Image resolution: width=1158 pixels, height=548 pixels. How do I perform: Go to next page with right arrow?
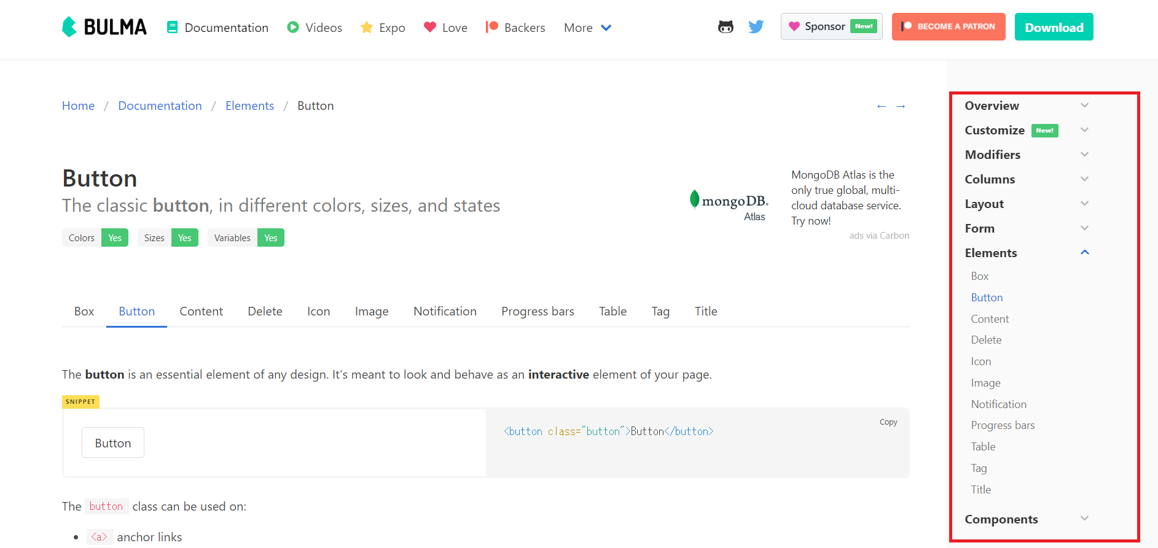pos(901,107)
